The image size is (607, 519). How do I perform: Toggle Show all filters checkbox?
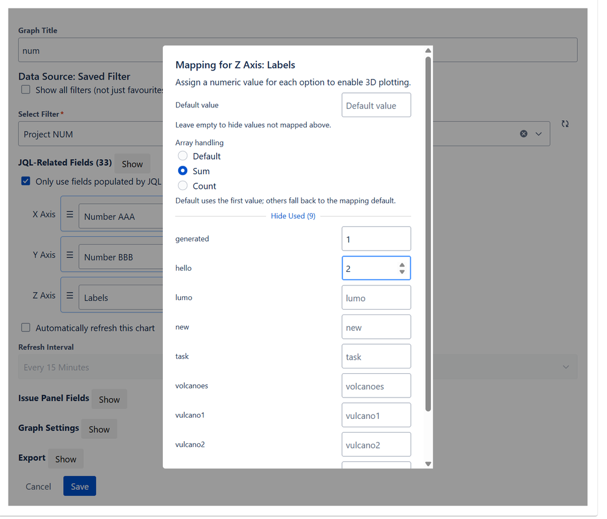pos(26,91)
